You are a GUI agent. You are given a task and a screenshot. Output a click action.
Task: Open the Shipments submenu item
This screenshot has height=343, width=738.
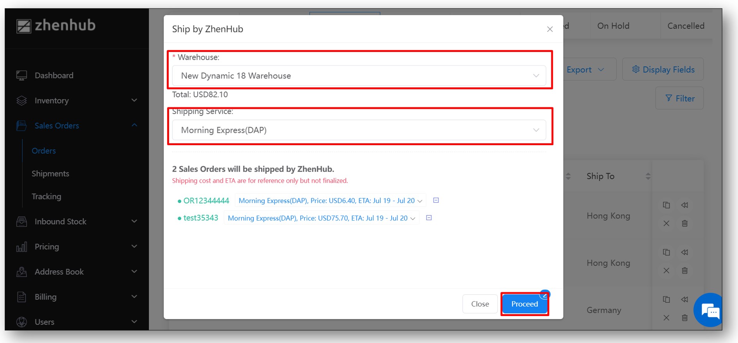50,174
